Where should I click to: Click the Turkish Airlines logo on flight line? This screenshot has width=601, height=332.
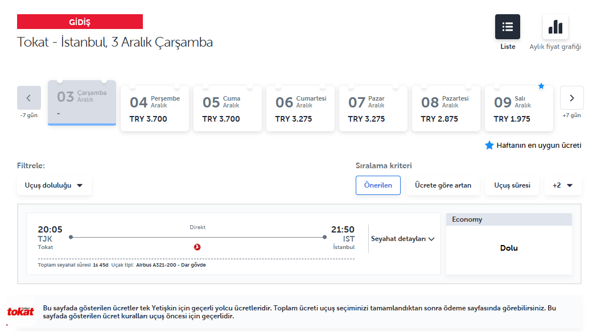click(197, 247)
